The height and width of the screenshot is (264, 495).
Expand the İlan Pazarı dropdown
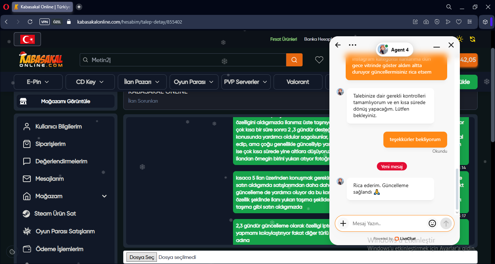click(142, 82)
